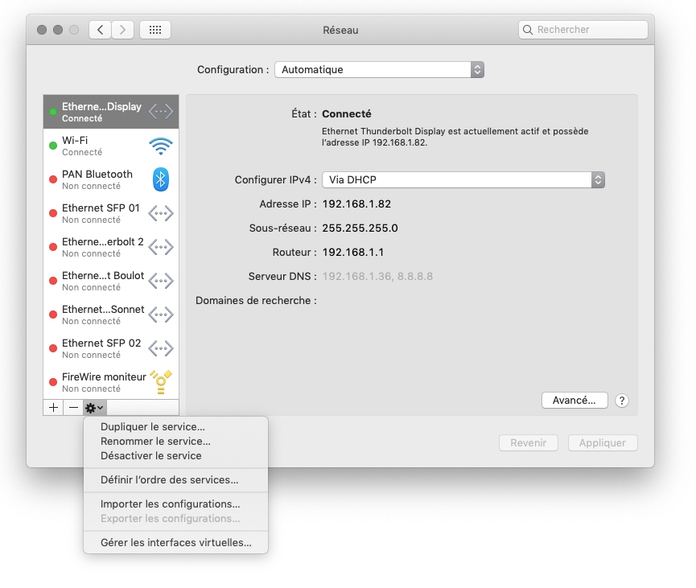Click the Ethernet icon beside Ethernet...Sonnet
Screen dimensions: 696x588
[x=161, y=315]
